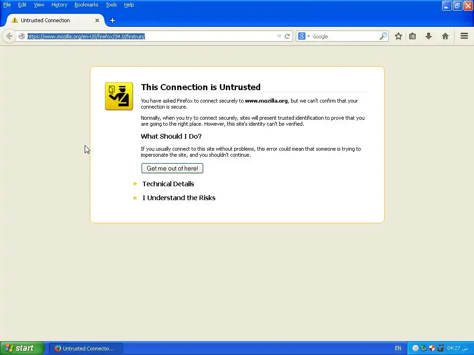Image resolution: width=474 pixels, height=355 pixels.
Task: Restore down the Firefox window
Action: tap(457, 6)
